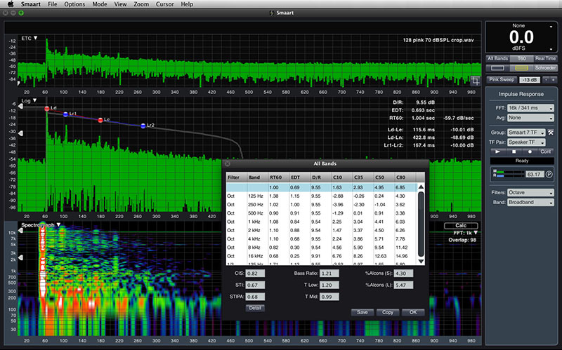Open the Help menu

(187, 4)
